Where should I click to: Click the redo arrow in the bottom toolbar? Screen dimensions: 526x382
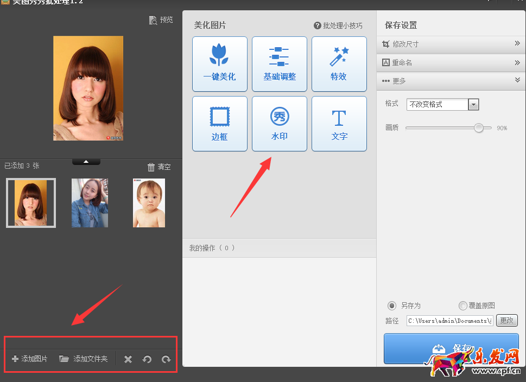[x=166, y=359]
